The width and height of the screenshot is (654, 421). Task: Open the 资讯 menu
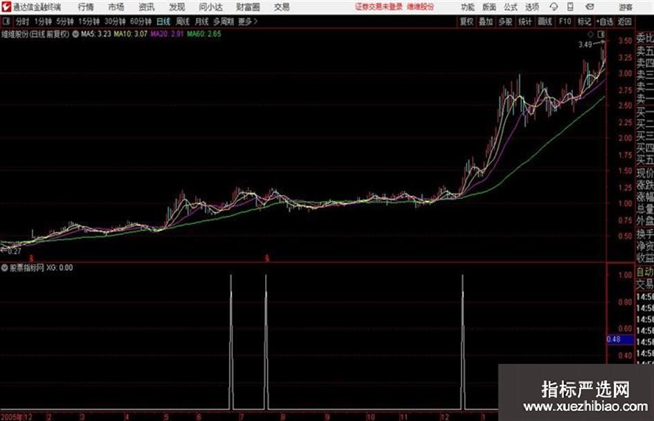pyautogui.click(x=147, y=7)
